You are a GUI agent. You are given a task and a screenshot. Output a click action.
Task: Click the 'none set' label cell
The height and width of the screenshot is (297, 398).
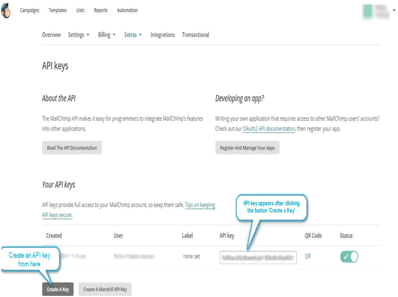[x=191, y=256]
